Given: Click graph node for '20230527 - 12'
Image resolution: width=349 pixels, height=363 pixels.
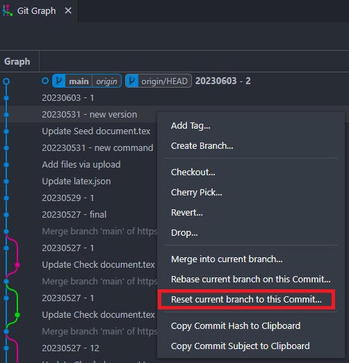Looking at the screenshot, I should [6, 348].
